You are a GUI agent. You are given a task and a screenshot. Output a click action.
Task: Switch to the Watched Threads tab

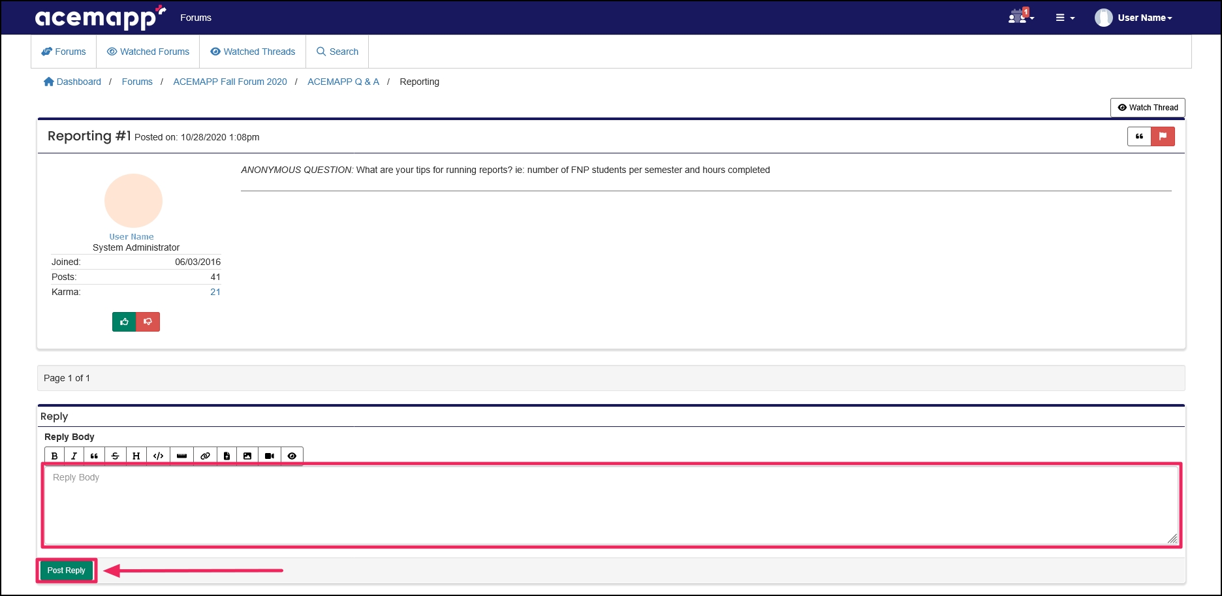coord(253,52)
